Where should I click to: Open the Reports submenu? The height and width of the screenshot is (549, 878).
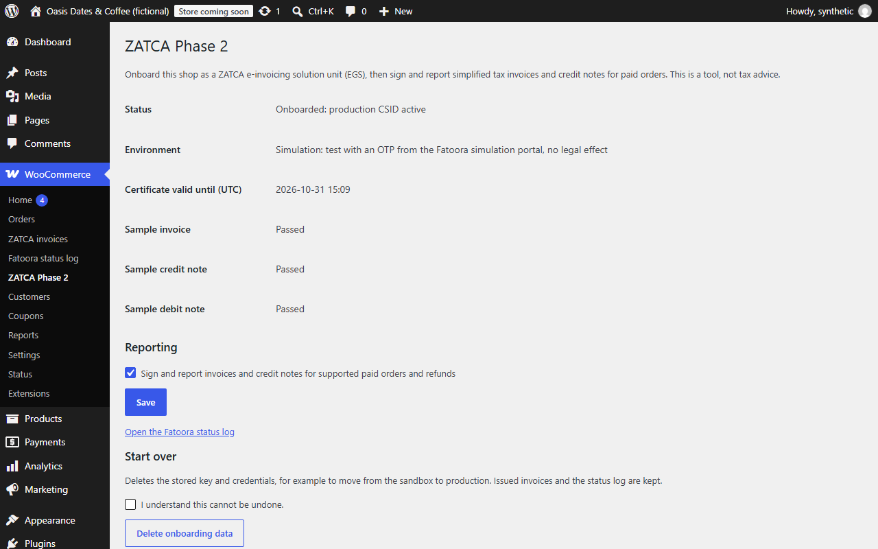[55, 335]
